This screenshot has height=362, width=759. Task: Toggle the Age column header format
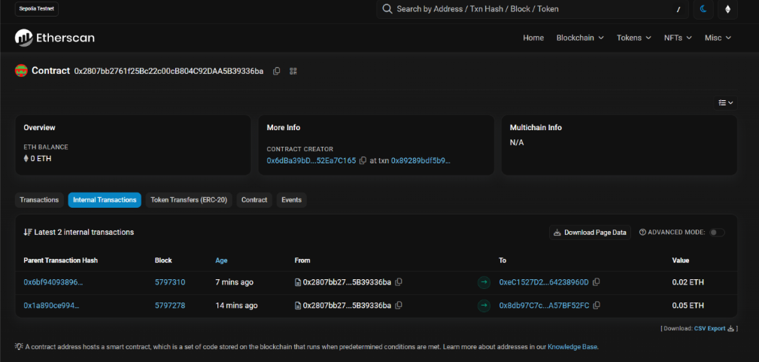pyautogui.click(x=221, y=260)
